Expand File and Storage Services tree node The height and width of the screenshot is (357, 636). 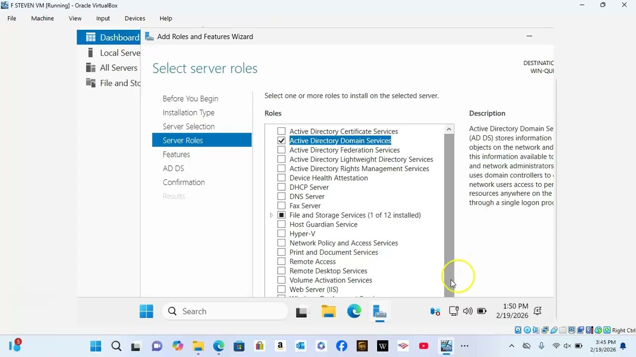(x=271, y=215)
